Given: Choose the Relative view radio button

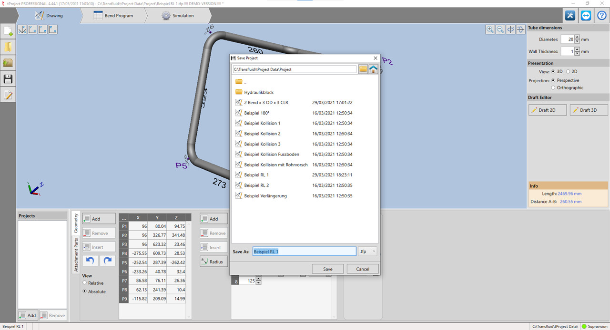Looking at the screenshot, I should 85,283.
